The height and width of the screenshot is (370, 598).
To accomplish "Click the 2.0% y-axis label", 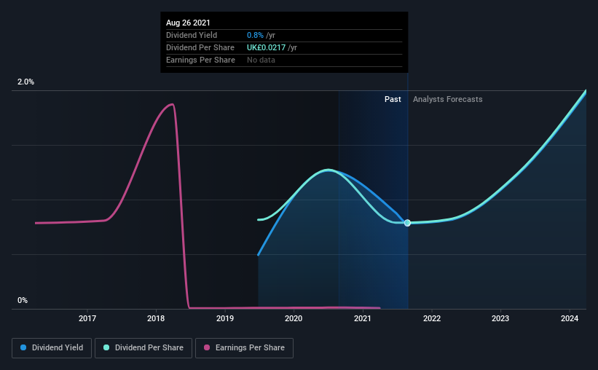I will (x=25, y=82).
